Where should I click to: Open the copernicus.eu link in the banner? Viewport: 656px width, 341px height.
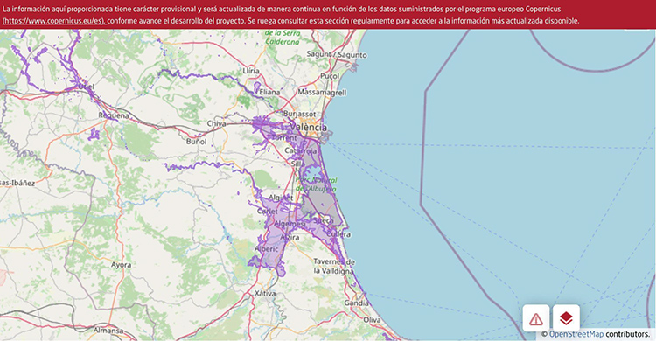click(x=54, y=21)
